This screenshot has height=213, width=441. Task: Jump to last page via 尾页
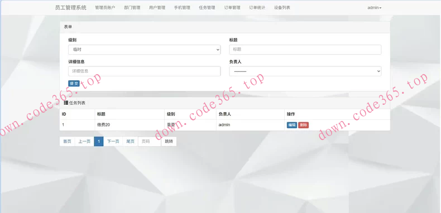point(130,141)
